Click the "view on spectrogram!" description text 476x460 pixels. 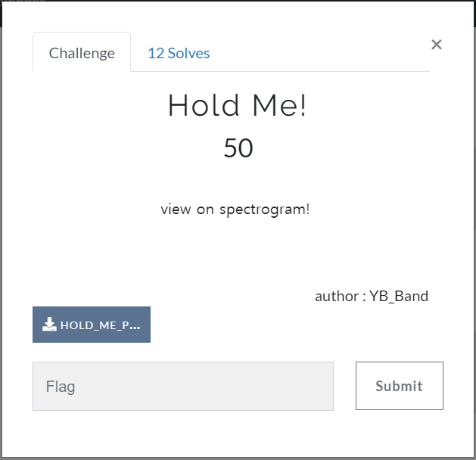(235, 210)
